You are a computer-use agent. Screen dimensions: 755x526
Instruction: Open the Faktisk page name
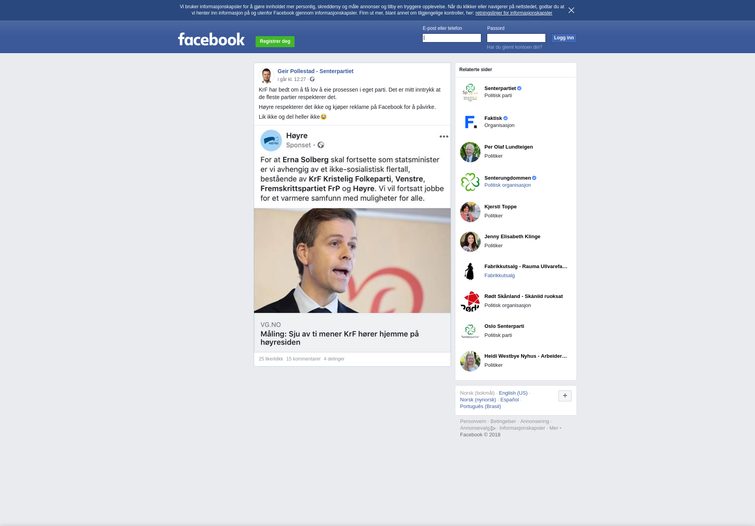coord(493,118)
